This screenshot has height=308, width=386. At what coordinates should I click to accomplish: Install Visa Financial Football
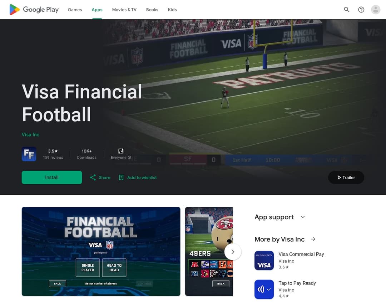[51, 177]
